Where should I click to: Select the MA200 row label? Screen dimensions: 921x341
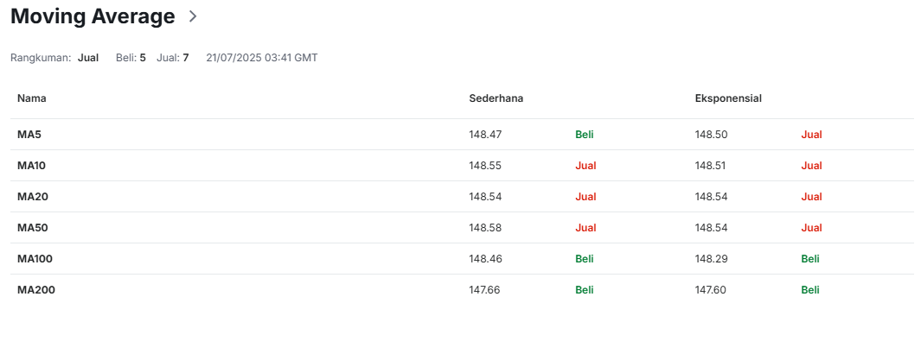coord(35,289)
